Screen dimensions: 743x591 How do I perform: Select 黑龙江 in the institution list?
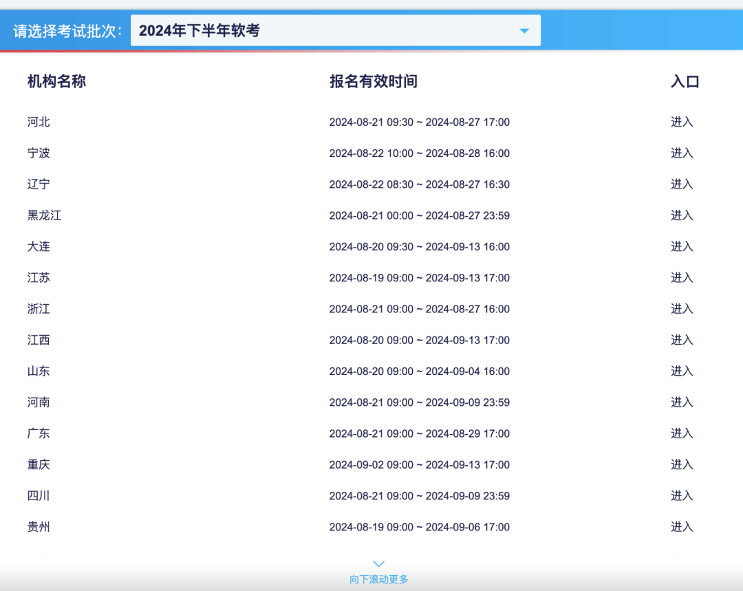pos(44,215)
